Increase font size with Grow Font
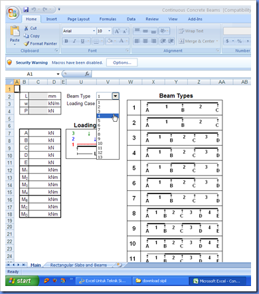259x294 pixels. [x=117, y=31]
